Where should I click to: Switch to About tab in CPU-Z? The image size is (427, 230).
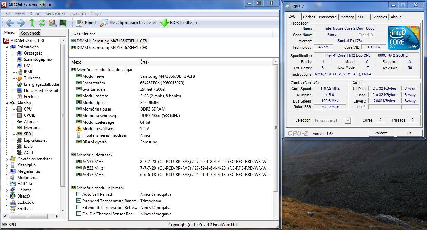click(396, 17)
